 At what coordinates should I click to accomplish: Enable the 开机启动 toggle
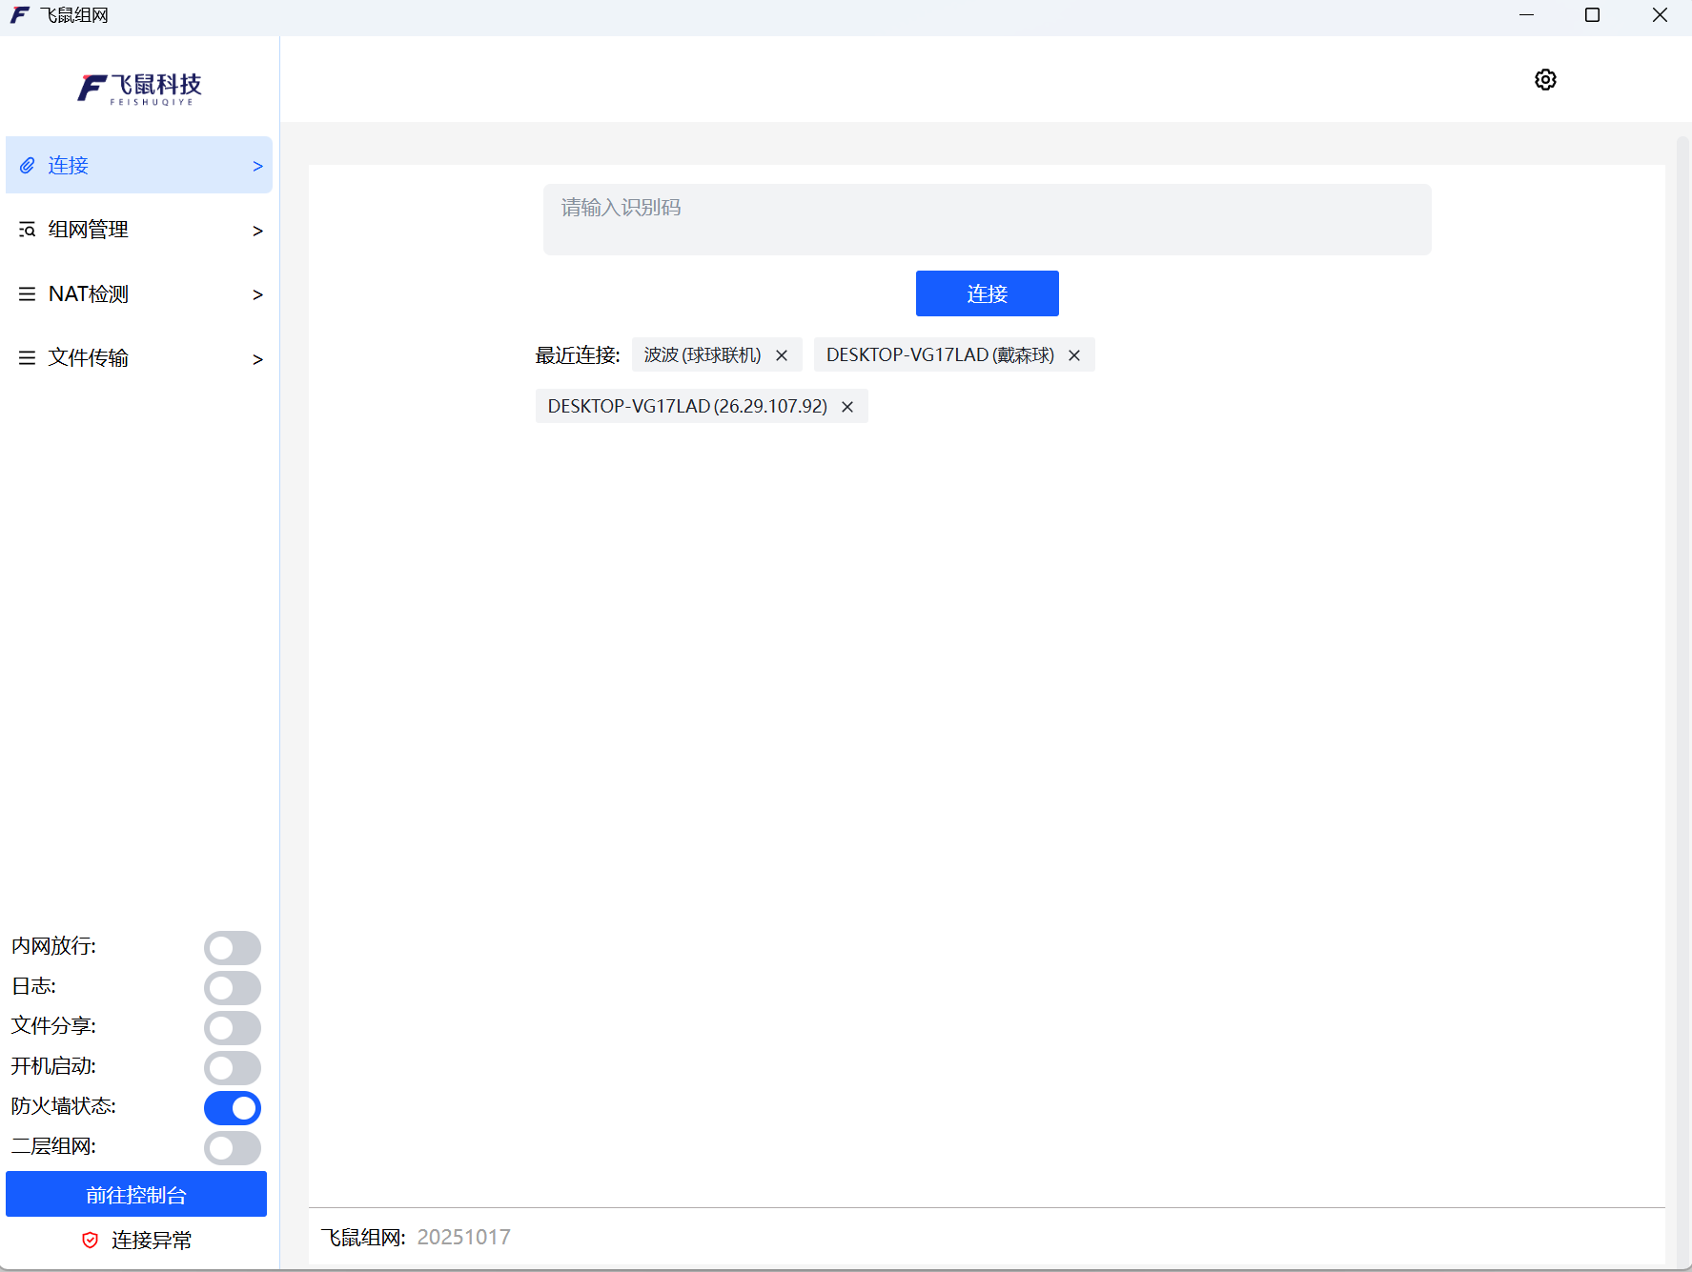click(x=232, y=1068)
